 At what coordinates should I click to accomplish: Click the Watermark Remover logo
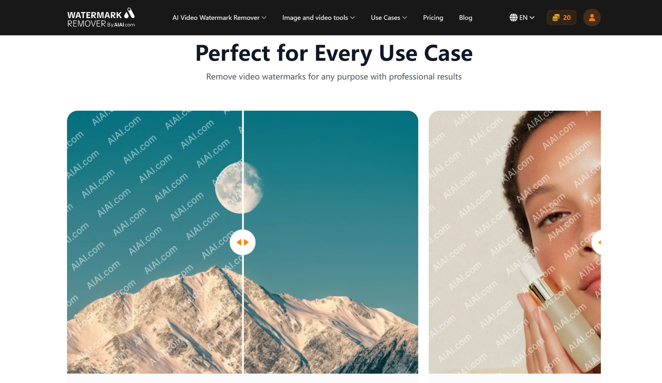point(101,18)
